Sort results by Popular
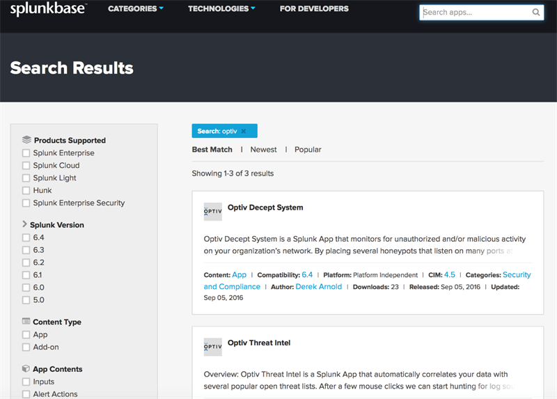 coord(308,150)
